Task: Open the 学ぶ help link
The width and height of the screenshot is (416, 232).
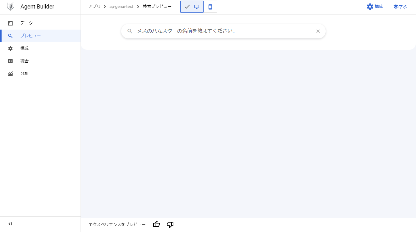Action: point(400,6)
